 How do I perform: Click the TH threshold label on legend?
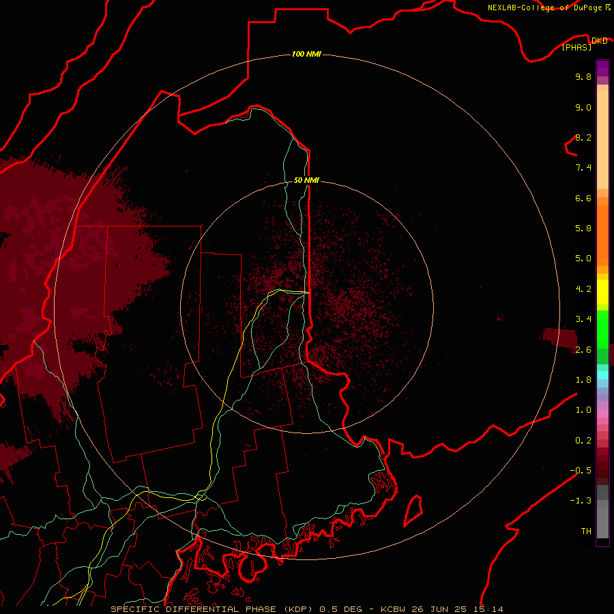pyautogui.click(x=586, y=531)
